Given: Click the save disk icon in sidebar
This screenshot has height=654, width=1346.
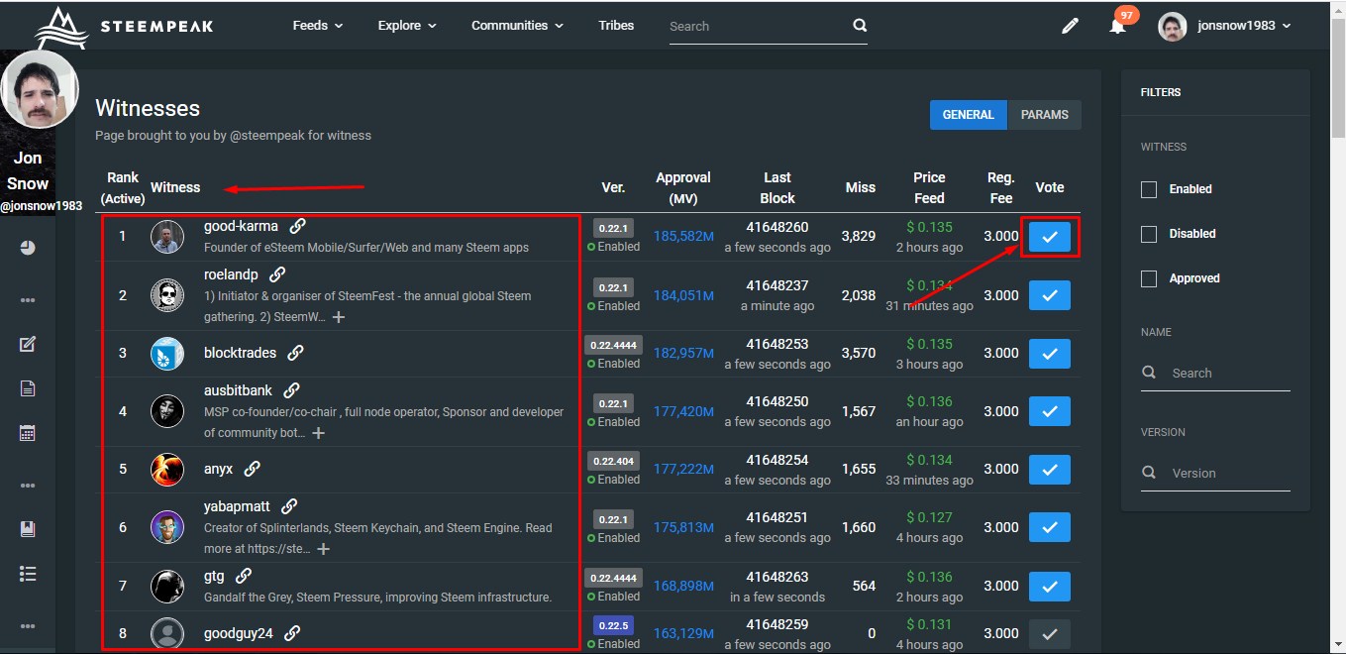Looking at the screenshot, I should click(x=28, y=529).
